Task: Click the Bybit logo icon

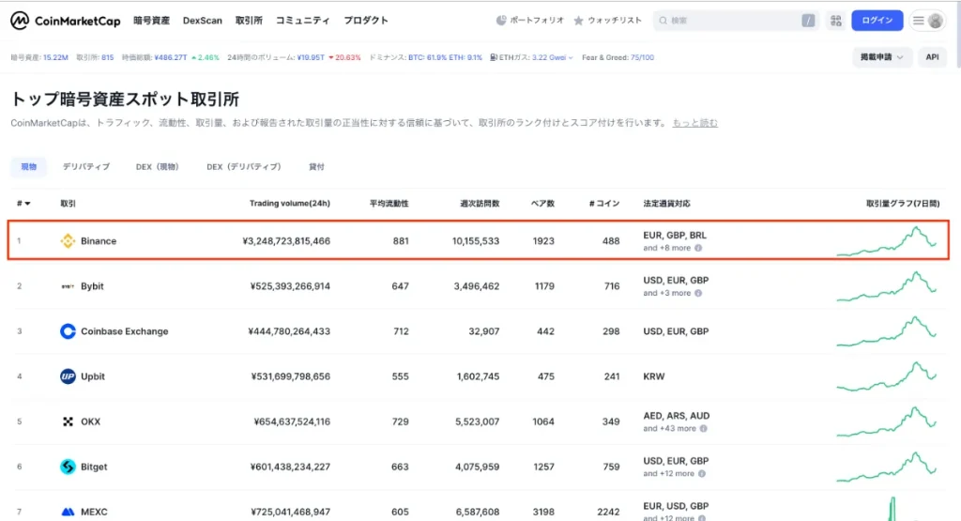Action: [x=68, y=286]
